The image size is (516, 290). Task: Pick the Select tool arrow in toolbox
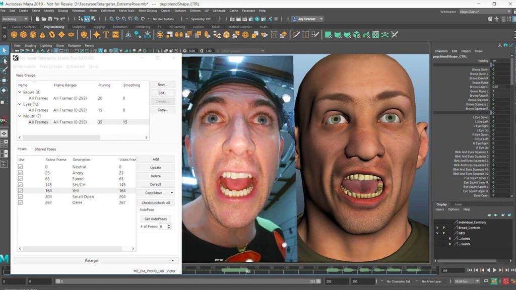tap(4, 50)
